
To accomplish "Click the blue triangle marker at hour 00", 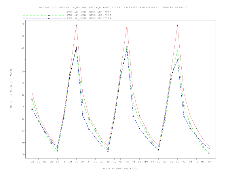I will (x=32, y=109).
